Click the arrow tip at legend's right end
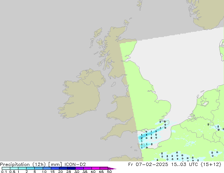 click(x=115, y=169)
